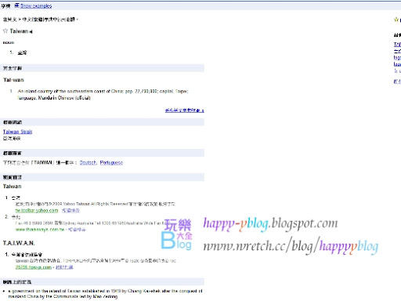Visit the tw.toolbar.yahoo.com green link
The image size is (401, 301).
(37, 210)
